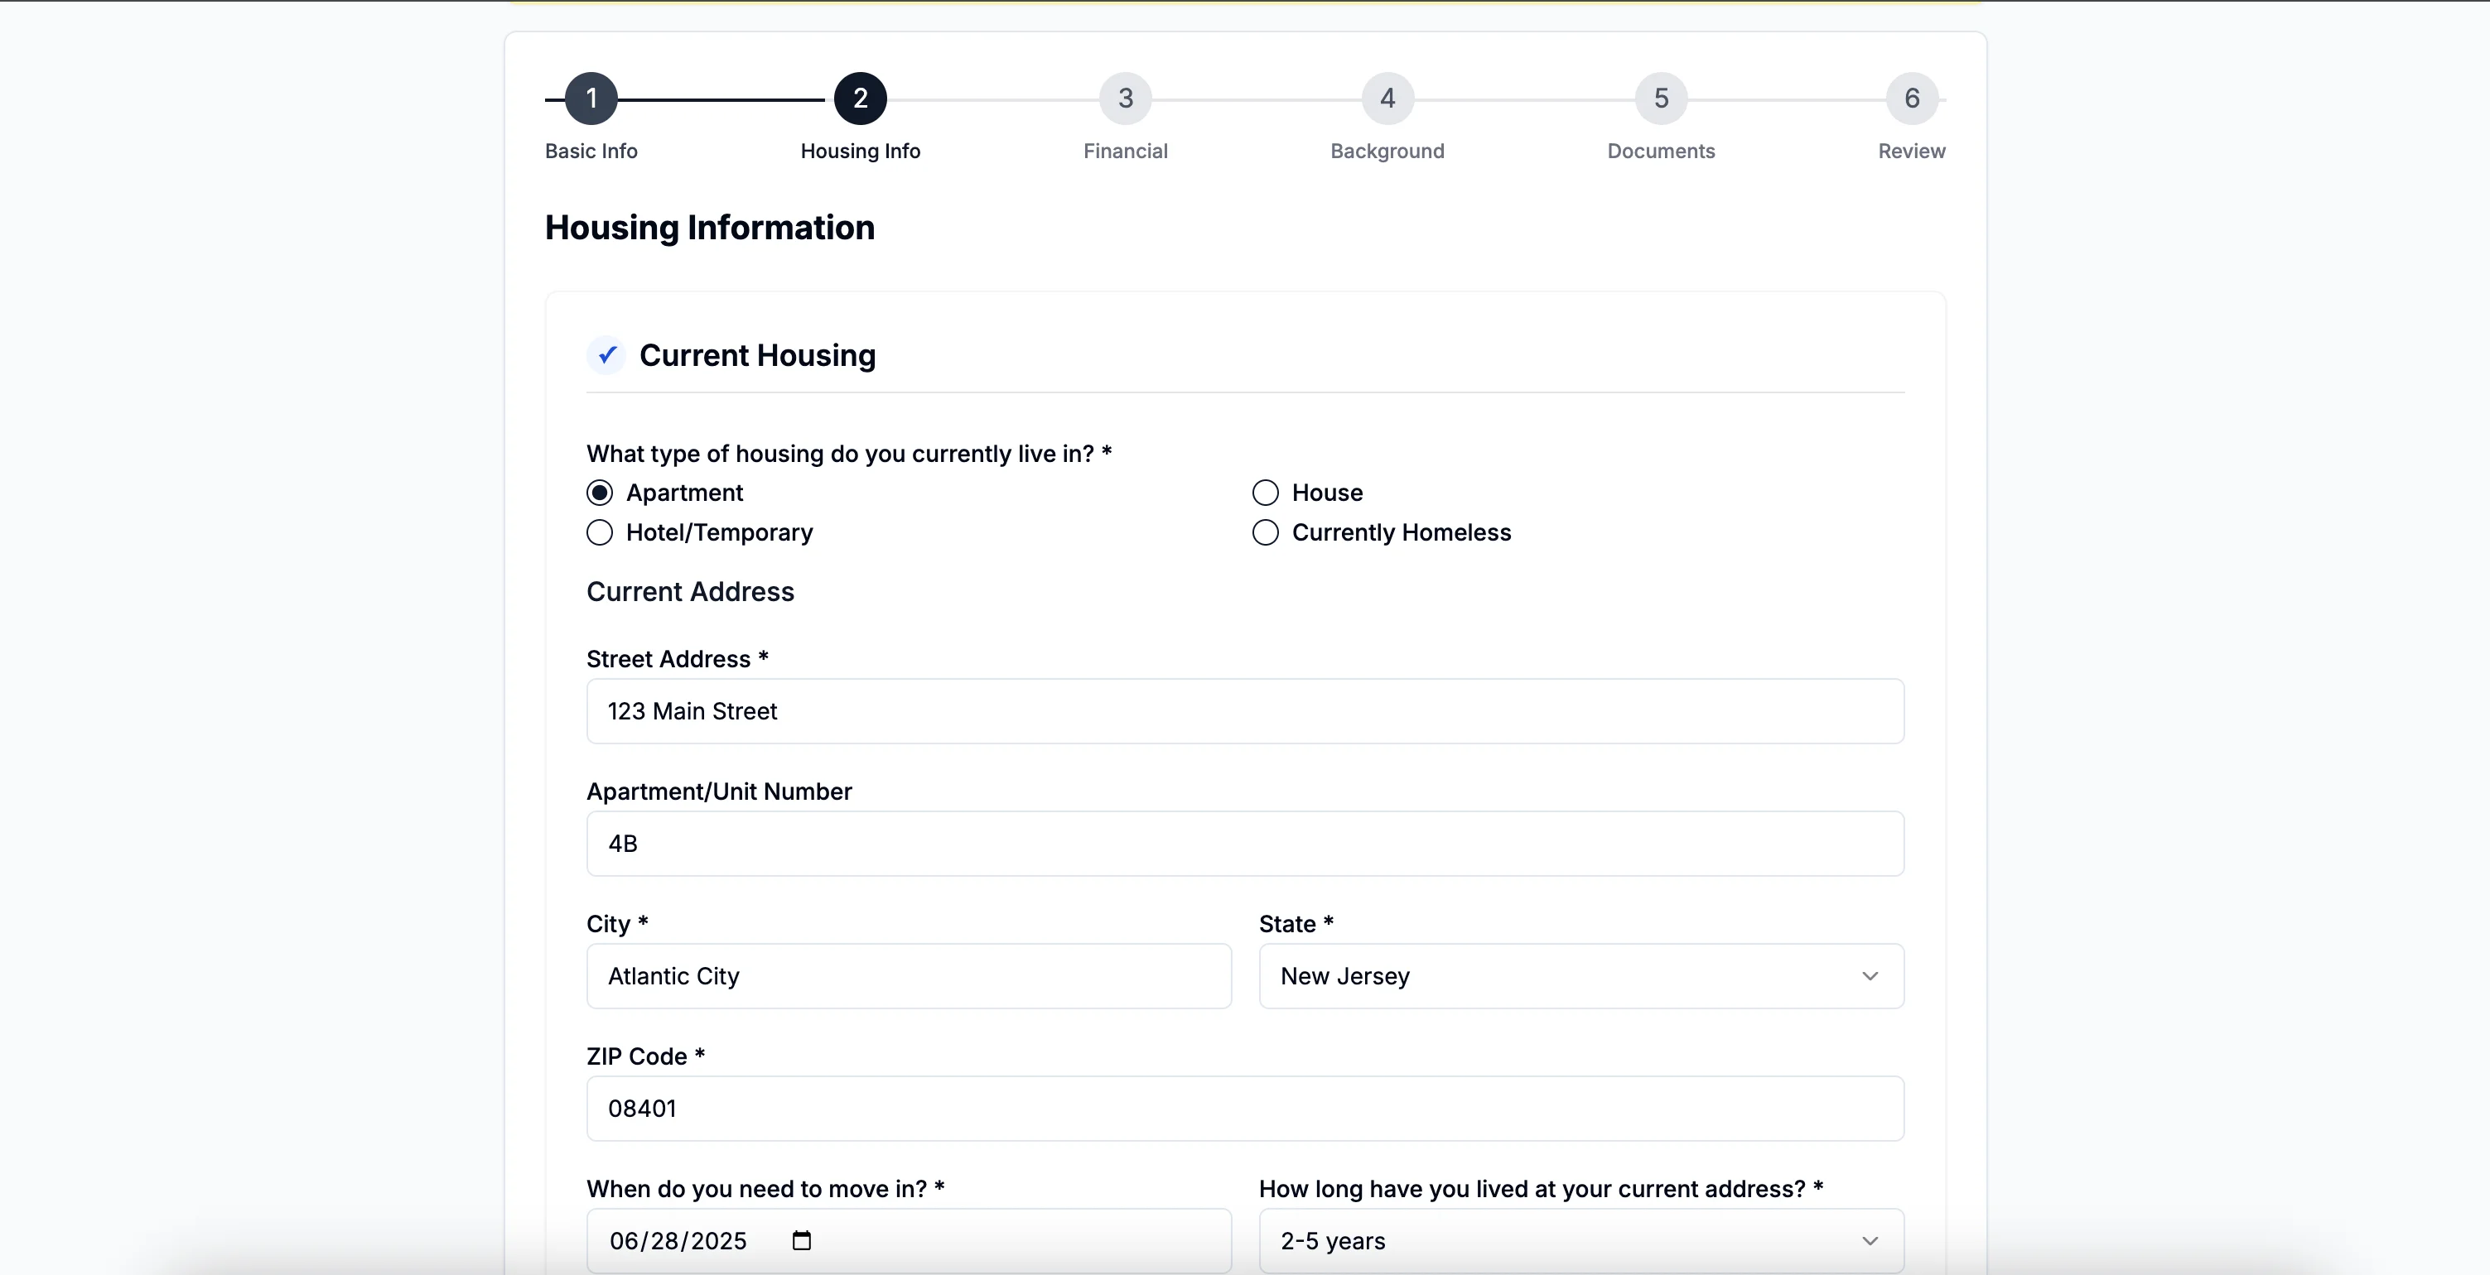Screen dimensions: 2490x1275
Task: Click the Documents step label
Action: click(x=1661, y=151)
